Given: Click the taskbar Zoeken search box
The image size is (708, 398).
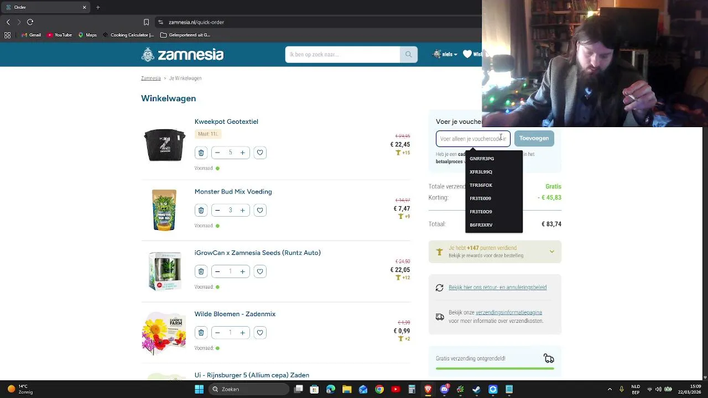Looking at the screenshot, I should pos(248,389).
